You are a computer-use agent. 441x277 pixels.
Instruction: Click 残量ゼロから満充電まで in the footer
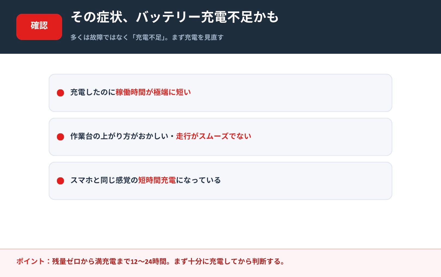click(x=91, y=262)
